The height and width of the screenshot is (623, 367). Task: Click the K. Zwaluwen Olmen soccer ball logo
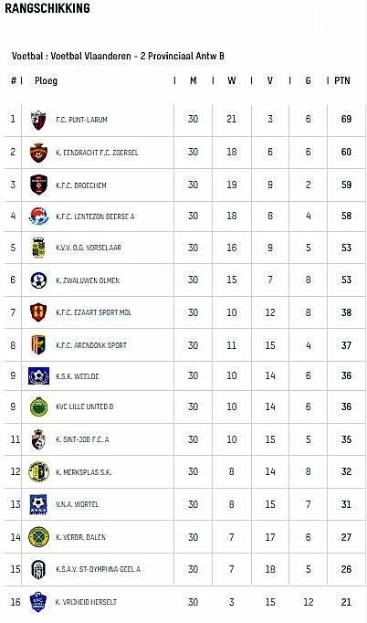38,280
